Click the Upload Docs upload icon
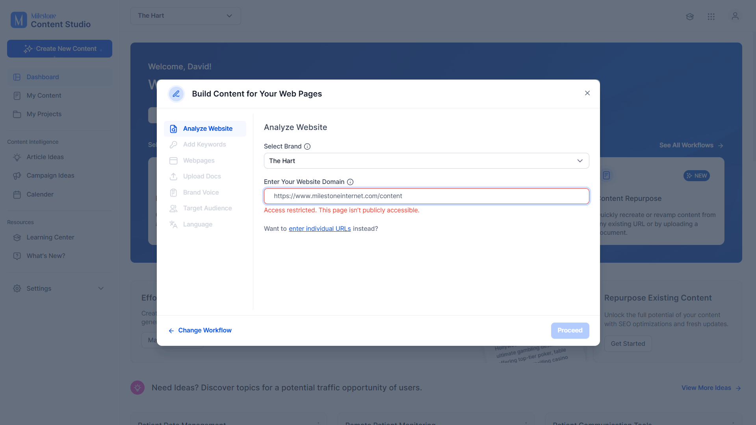 [x=173, y=176]
